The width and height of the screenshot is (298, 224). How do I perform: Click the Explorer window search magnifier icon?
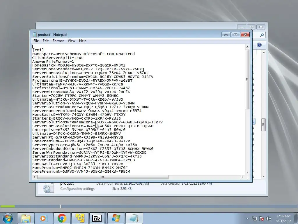pos(262,35)
